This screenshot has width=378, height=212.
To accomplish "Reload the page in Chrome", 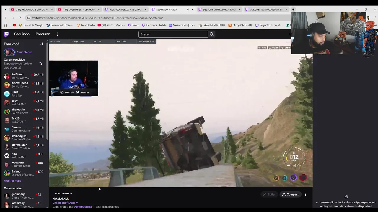I will 20,18.
